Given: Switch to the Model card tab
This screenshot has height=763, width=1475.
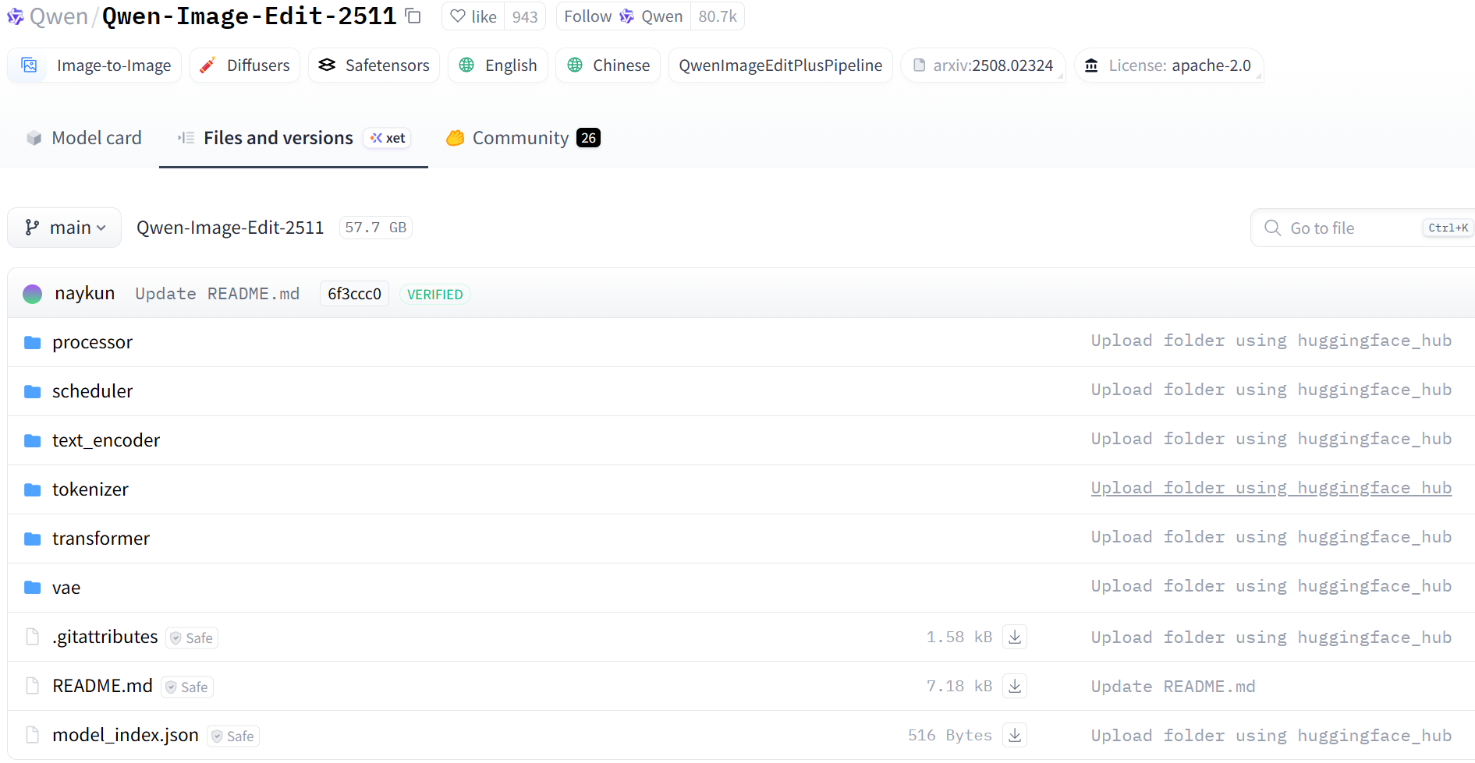Looking at the screenshot, I should tap(83, 138).
